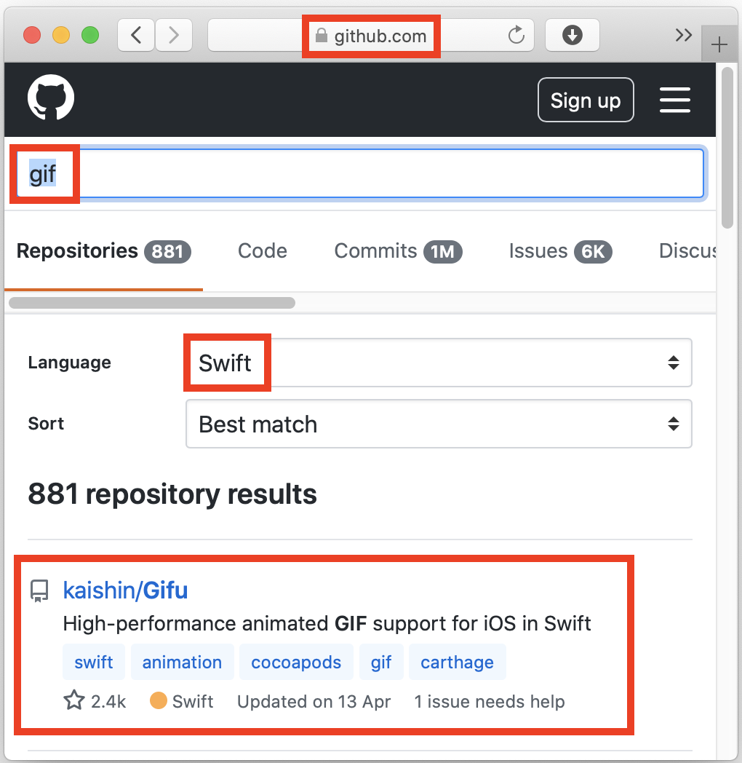Open the partially visible Discussions tab

point(687,251)
